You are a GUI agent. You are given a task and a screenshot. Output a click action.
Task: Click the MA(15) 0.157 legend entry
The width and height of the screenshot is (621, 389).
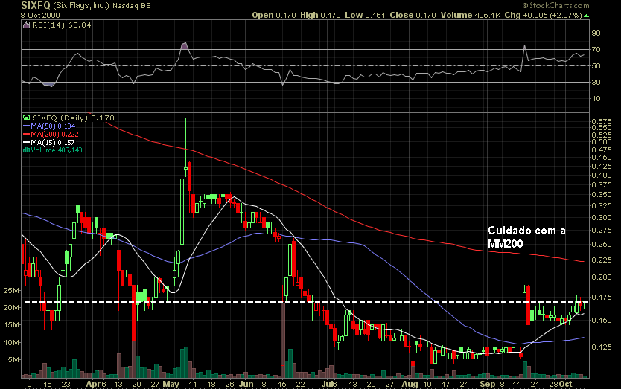(53, 143)
